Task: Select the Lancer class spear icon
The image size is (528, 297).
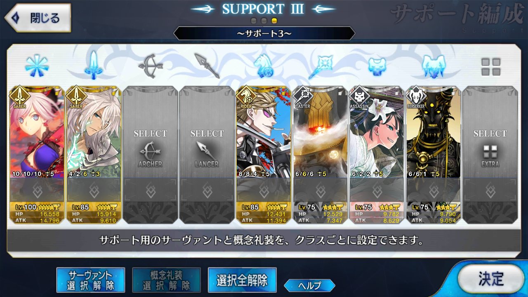Action: (x=207, y=66)
